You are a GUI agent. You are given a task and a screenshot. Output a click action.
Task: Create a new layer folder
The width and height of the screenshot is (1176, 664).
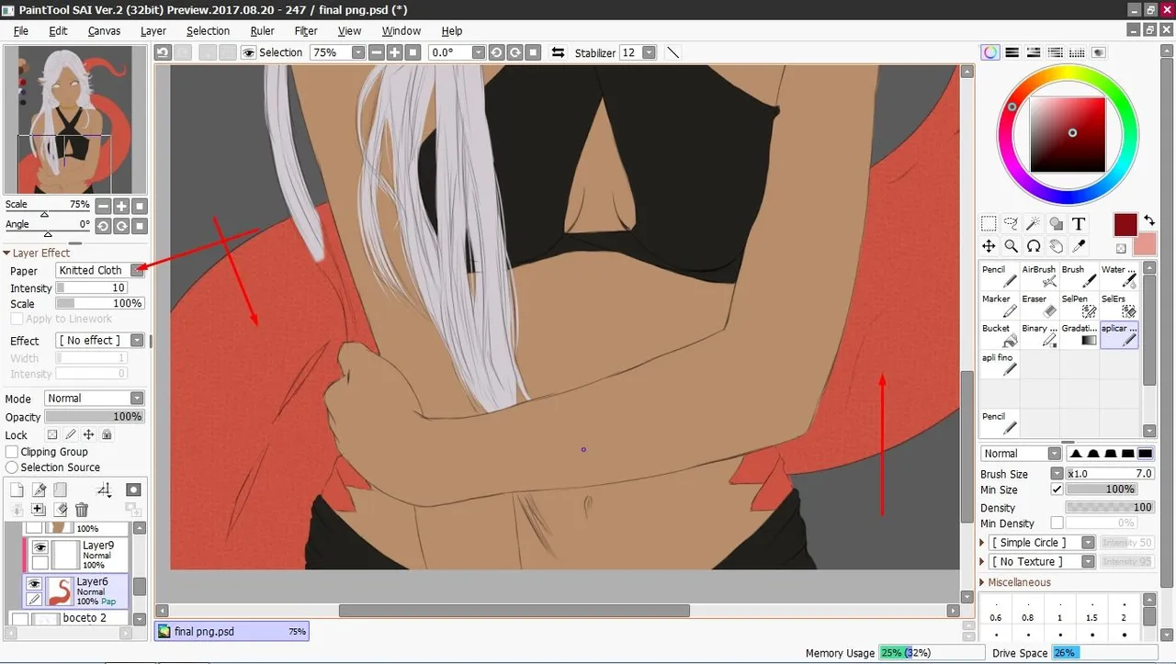[60, 490]
